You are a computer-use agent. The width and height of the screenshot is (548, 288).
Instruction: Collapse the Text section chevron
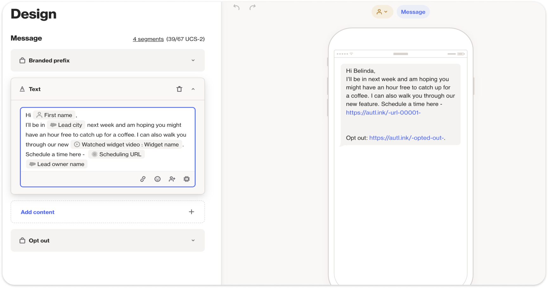click(193, 89)
